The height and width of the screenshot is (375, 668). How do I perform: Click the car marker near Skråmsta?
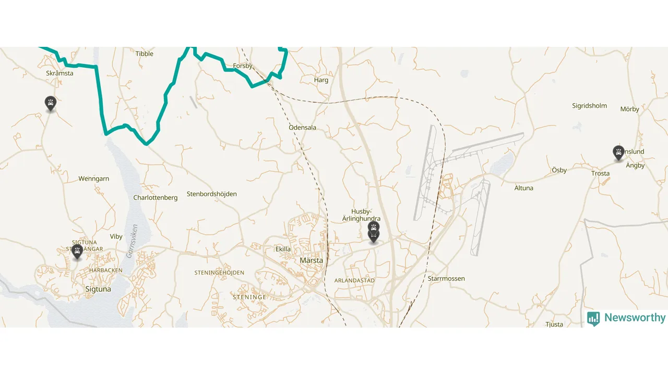(x=50, y=104)
